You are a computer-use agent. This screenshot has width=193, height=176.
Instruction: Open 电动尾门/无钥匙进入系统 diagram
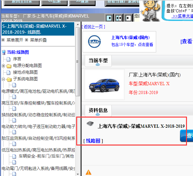click(x=38, y=168)
